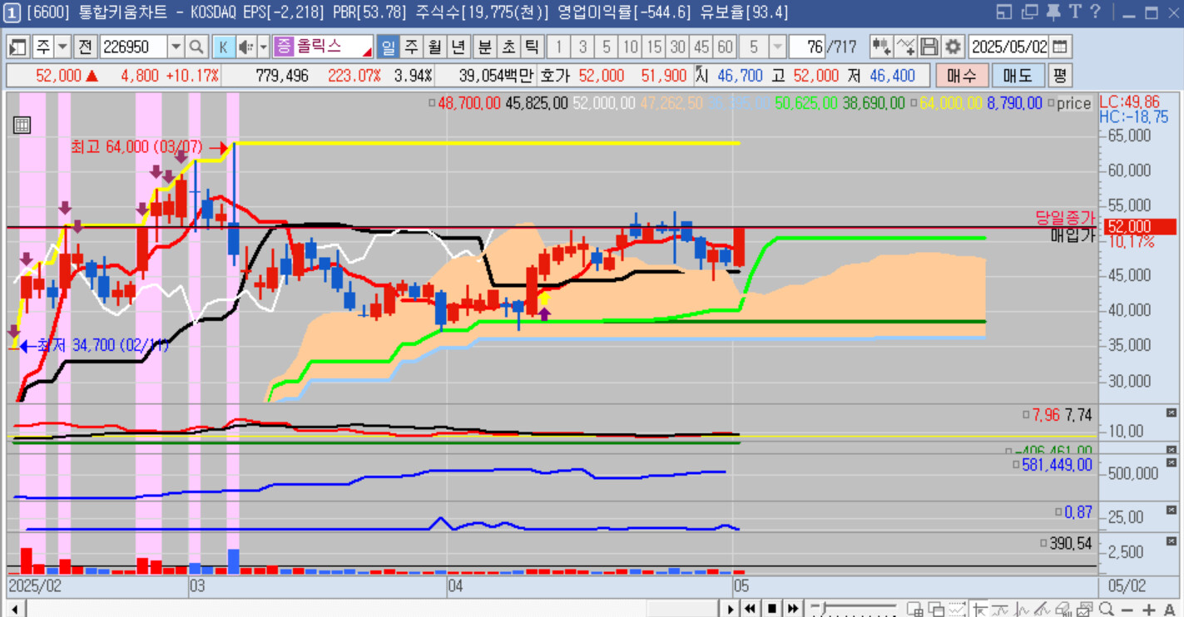Select the weekly (주) period tab
The width and height of the screenshot is (1184, 617).
411,47
